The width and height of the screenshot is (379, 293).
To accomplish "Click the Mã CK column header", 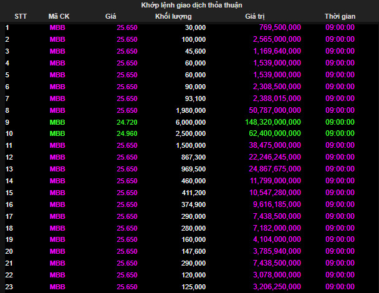I will [59, 16].
